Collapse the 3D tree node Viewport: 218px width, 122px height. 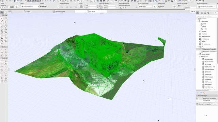point(198,47)
